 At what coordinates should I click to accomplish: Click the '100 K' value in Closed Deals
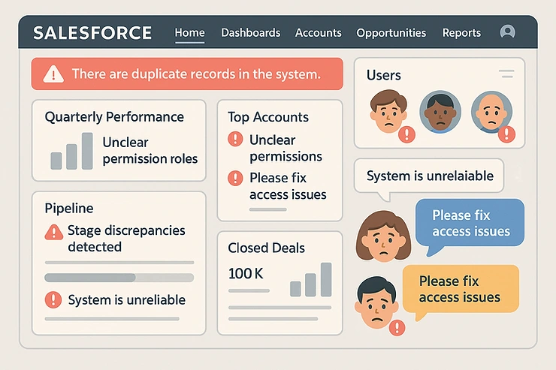tap(246, 273)
